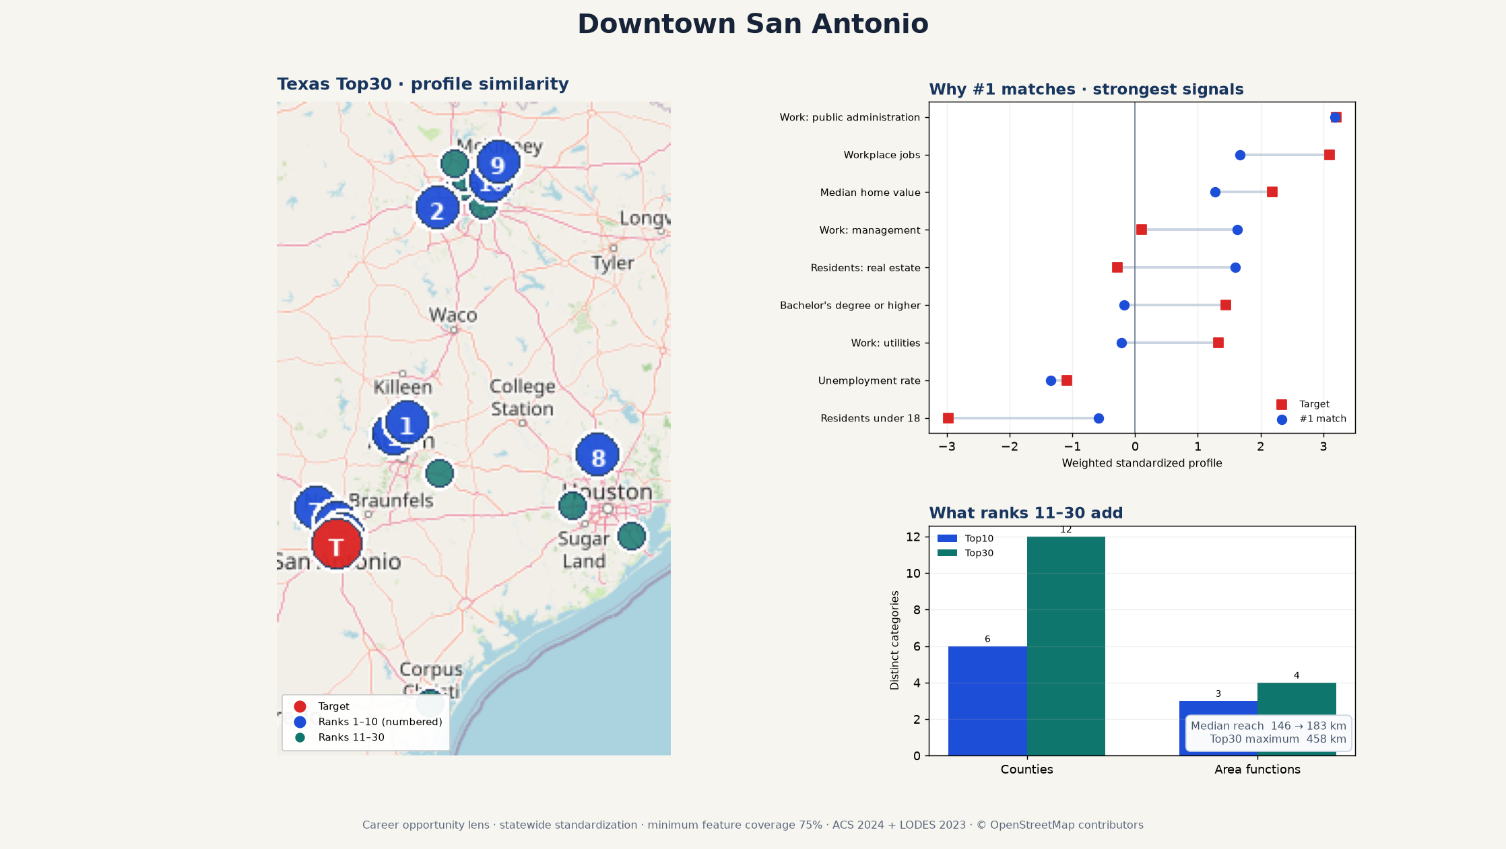Viewport: 1506px width, 849px height.
Task: Click the '12' value above Counties Top30 bar
Action: tap(1066, 530)
